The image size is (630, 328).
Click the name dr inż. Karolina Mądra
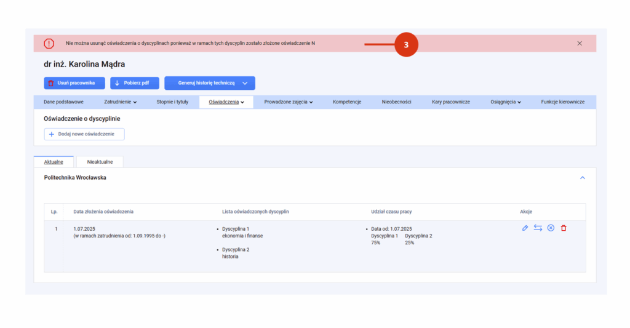(x=84, y=64)
